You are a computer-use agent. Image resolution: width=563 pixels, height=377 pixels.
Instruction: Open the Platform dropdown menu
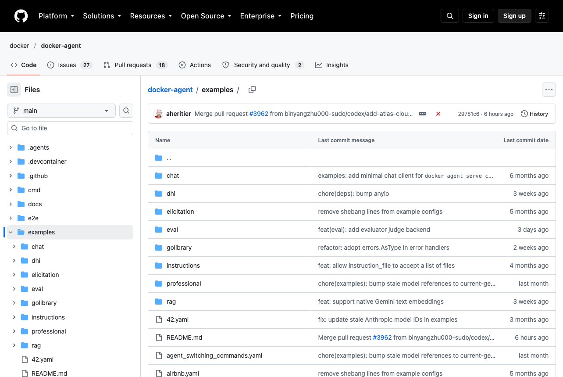click(x=56, y=16)
